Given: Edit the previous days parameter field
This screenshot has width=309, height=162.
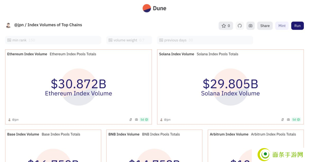Looking at the screenshot, I should click(x=205, y=40).
